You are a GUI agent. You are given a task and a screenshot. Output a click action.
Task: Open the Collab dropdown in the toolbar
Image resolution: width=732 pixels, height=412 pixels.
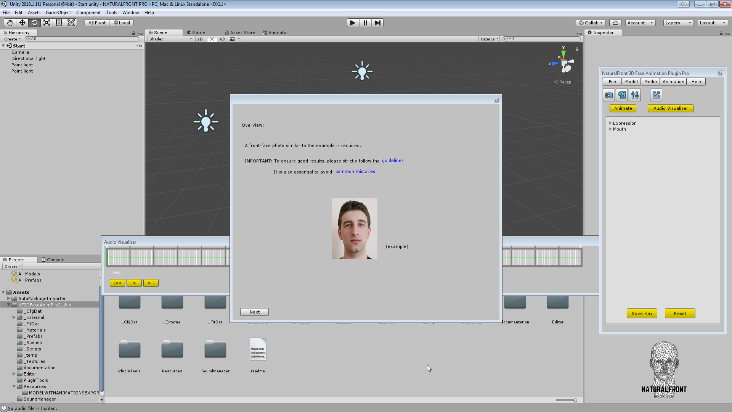[590, 23]
